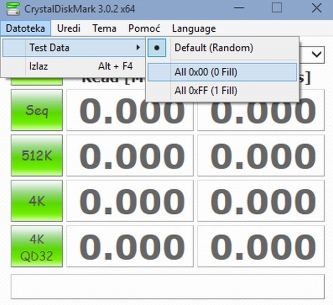Start the Seq benchmark test
The height and width of the screenshot is (305, 333).
36,110
